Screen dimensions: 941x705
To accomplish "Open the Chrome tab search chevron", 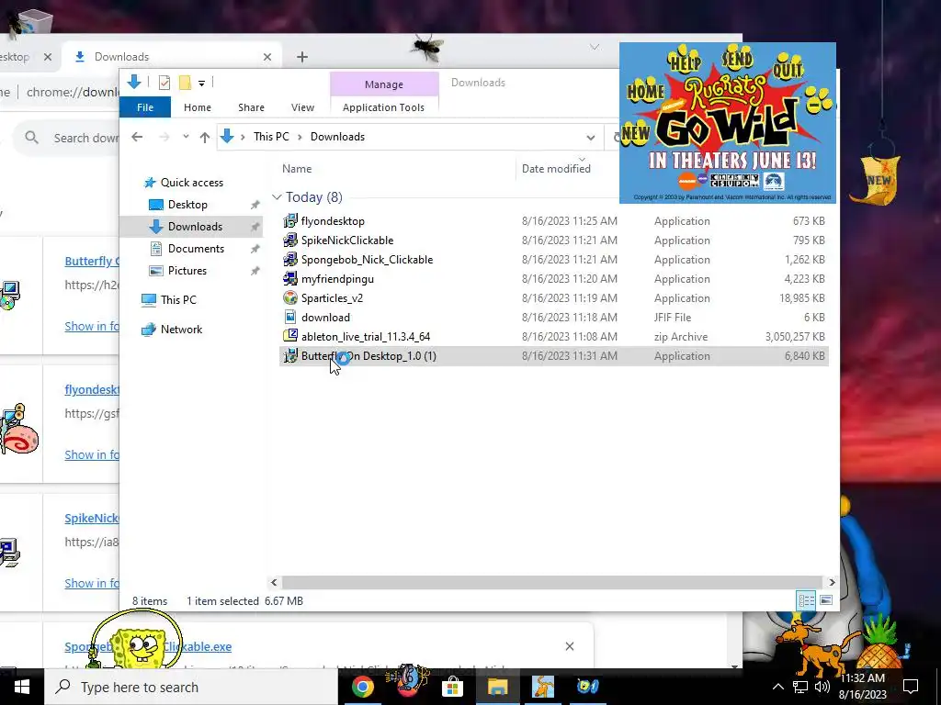I will tap(595, 47).
